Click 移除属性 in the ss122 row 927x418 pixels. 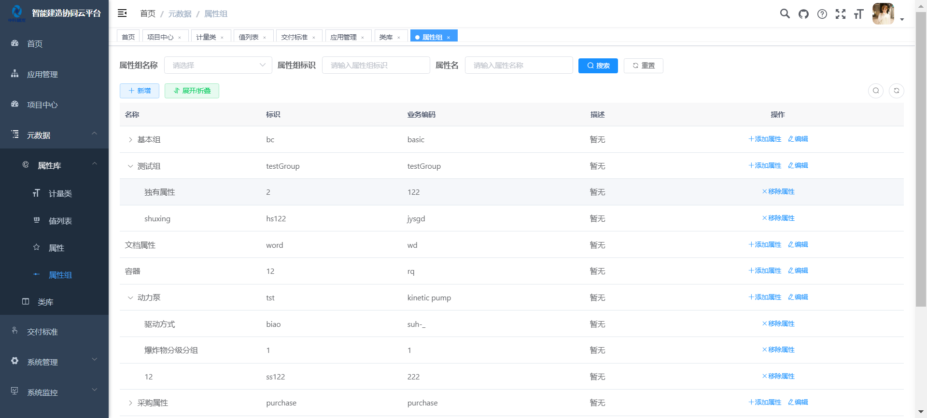(778, 376)
